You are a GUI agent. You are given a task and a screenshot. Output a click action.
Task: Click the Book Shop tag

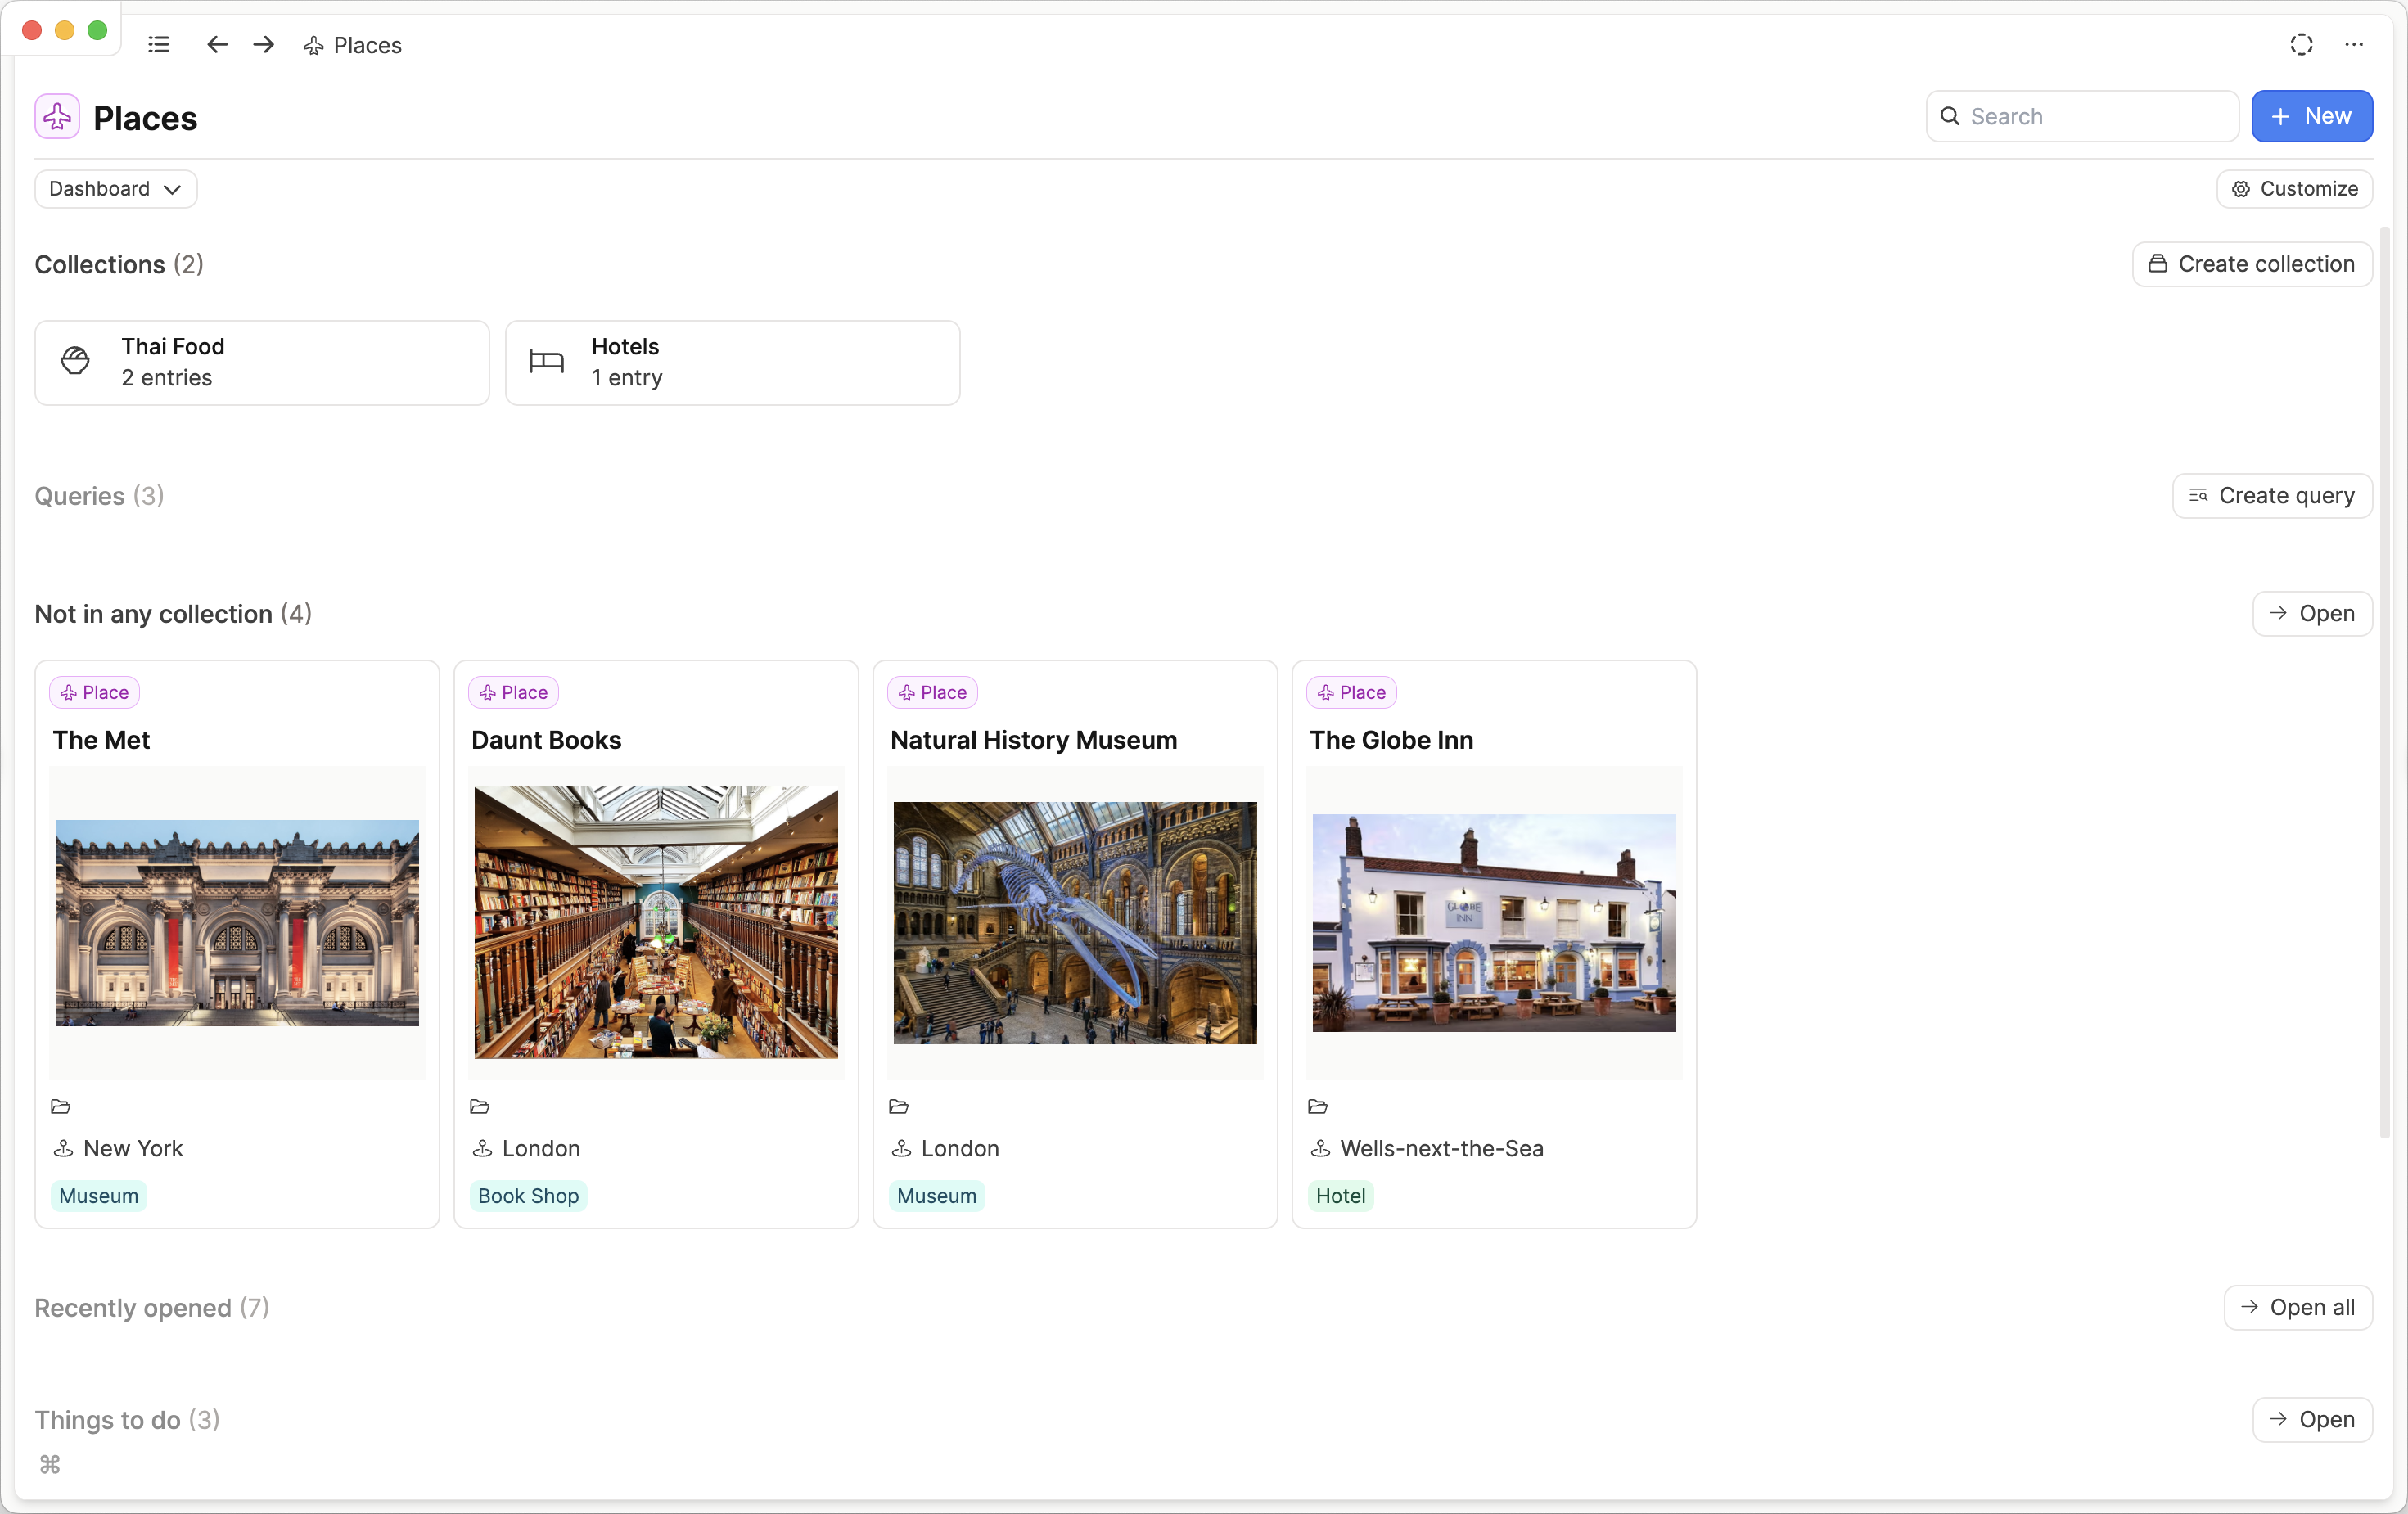[528, 1195]
